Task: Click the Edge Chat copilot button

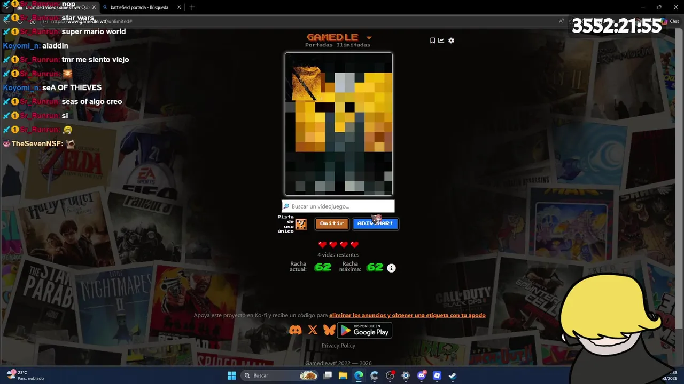Action: click(670, 21)
